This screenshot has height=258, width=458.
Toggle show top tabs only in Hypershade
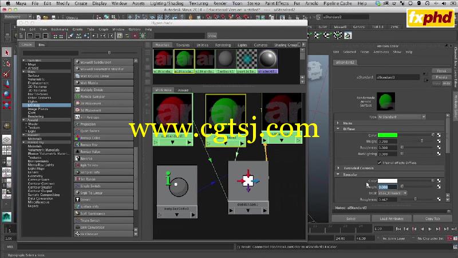click(x=30, y=36)
